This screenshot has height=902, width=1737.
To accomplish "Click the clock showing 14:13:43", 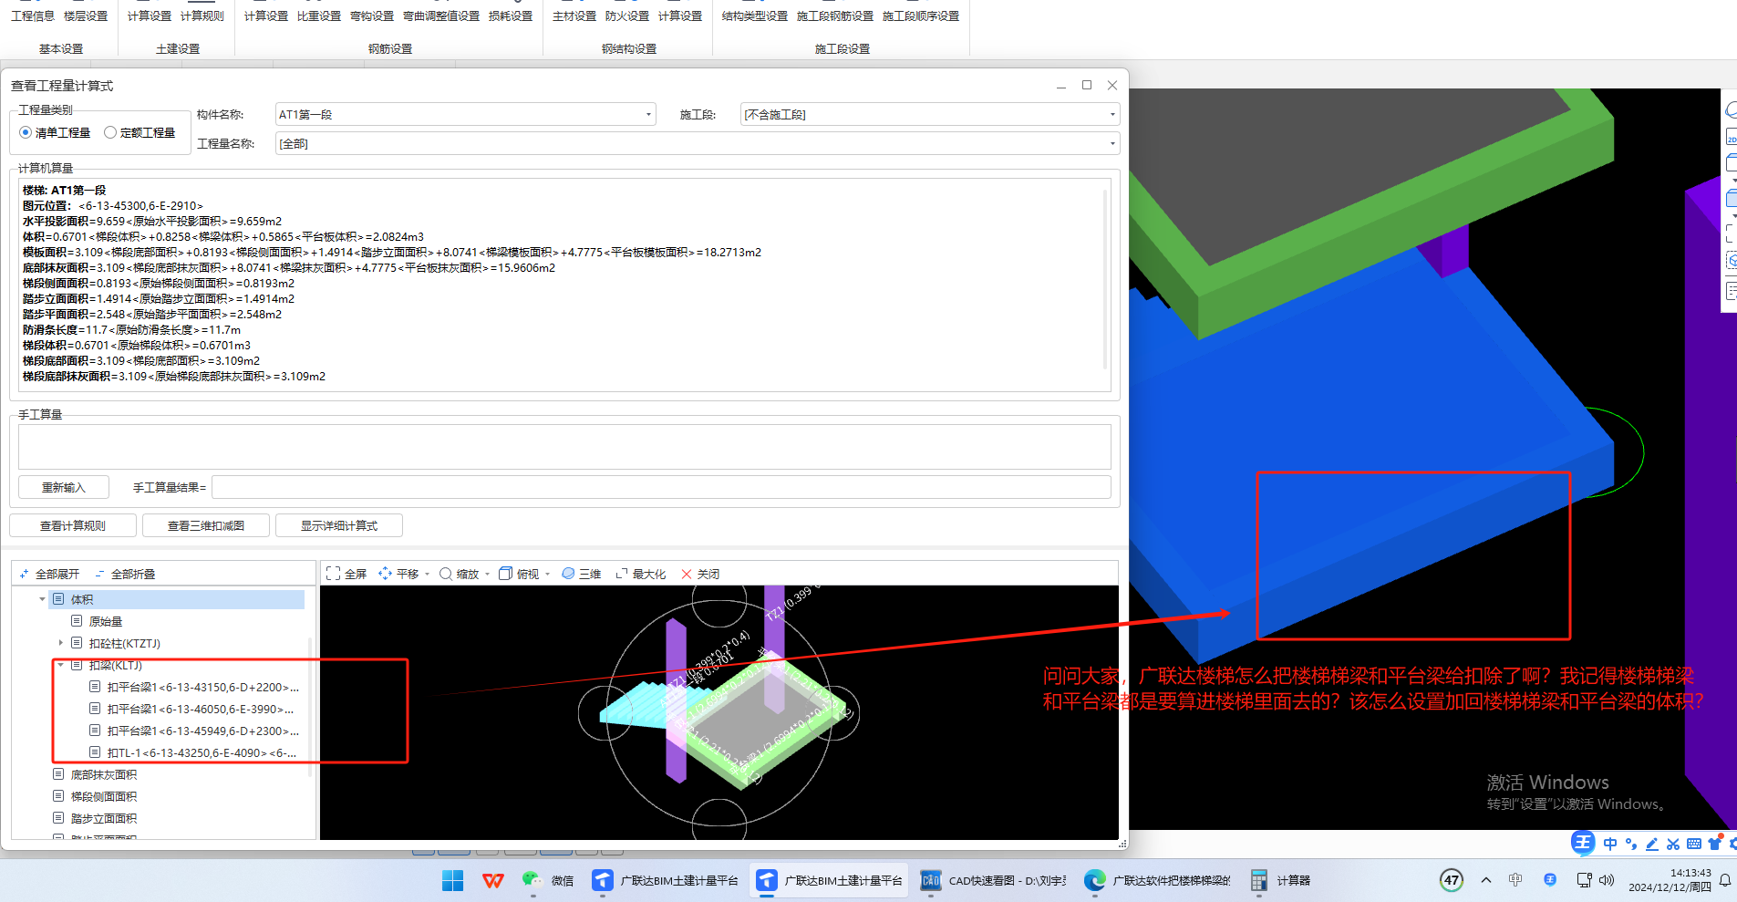I will [x=1690, y=873].
